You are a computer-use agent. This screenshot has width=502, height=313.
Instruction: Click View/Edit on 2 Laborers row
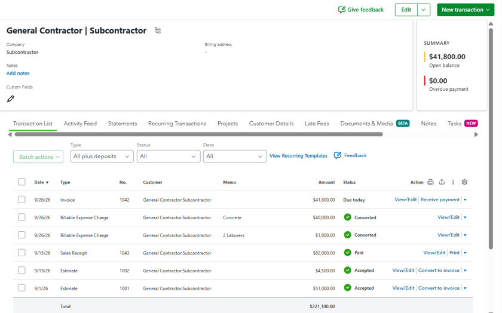pos(449,235)
